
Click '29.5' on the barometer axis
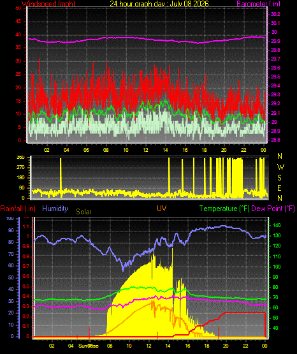(275, 77)
